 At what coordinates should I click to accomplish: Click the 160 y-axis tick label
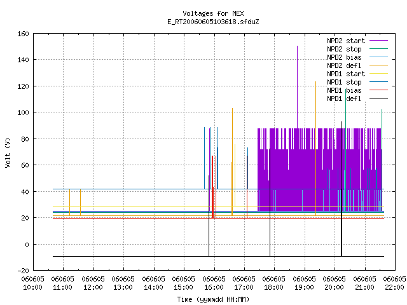(x=23, y=34)
